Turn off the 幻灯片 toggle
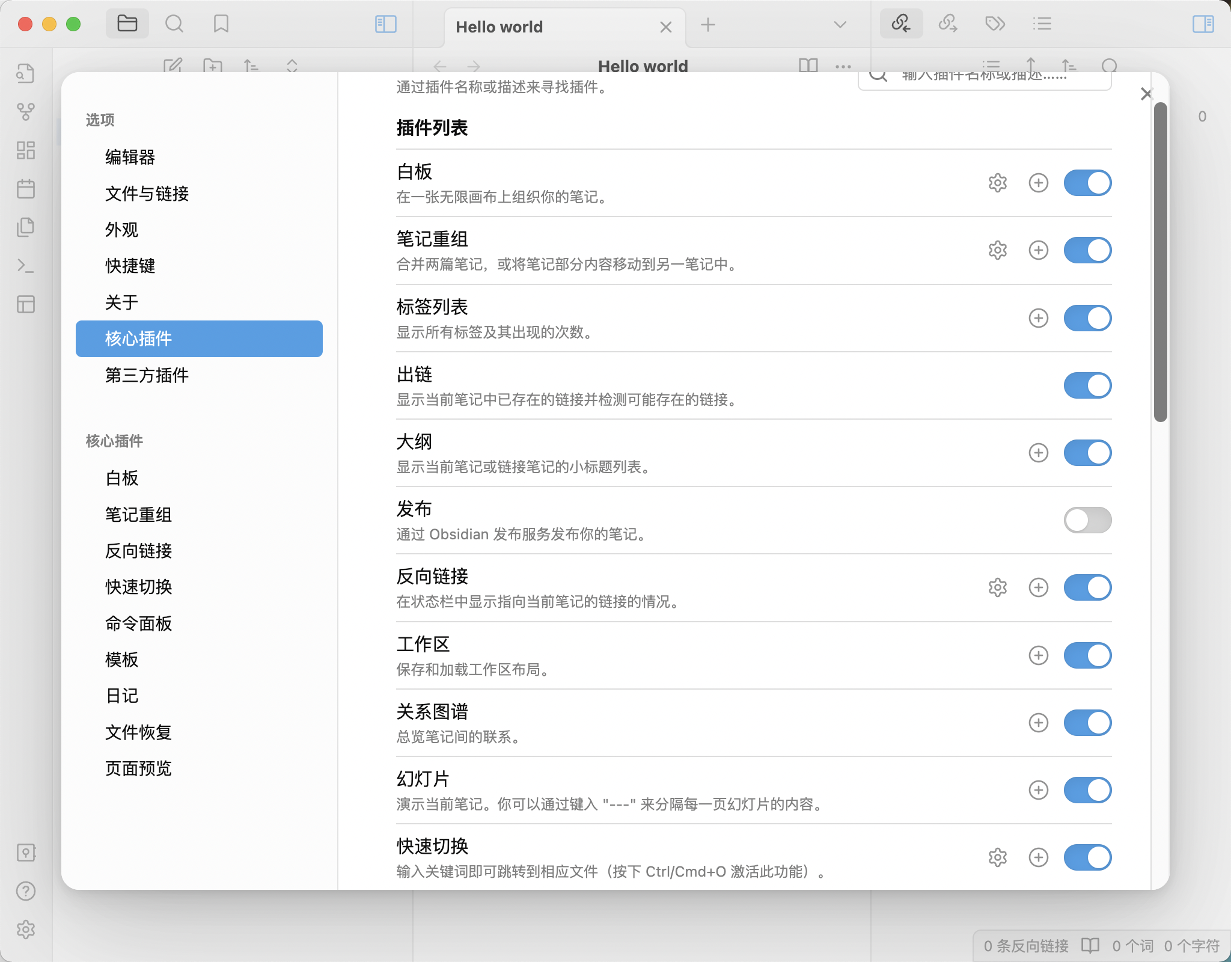1231x962 pixels. 1087,790
